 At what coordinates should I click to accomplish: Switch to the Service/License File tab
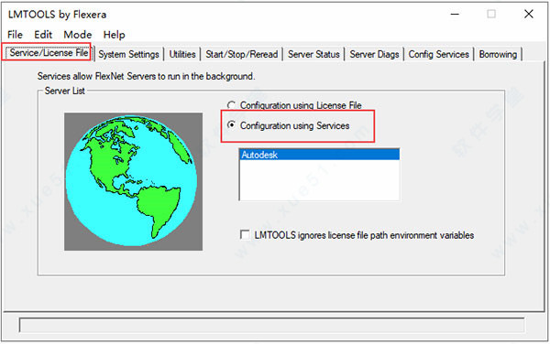(x=48, y=52)
